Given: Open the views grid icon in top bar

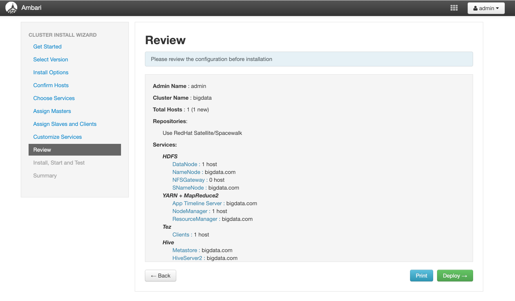Looking at the screenshot, I should pyautogui.click(x=454, y=7).
